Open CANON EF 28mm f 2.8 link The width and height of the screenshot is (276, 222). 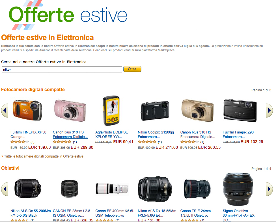[72, 213]
